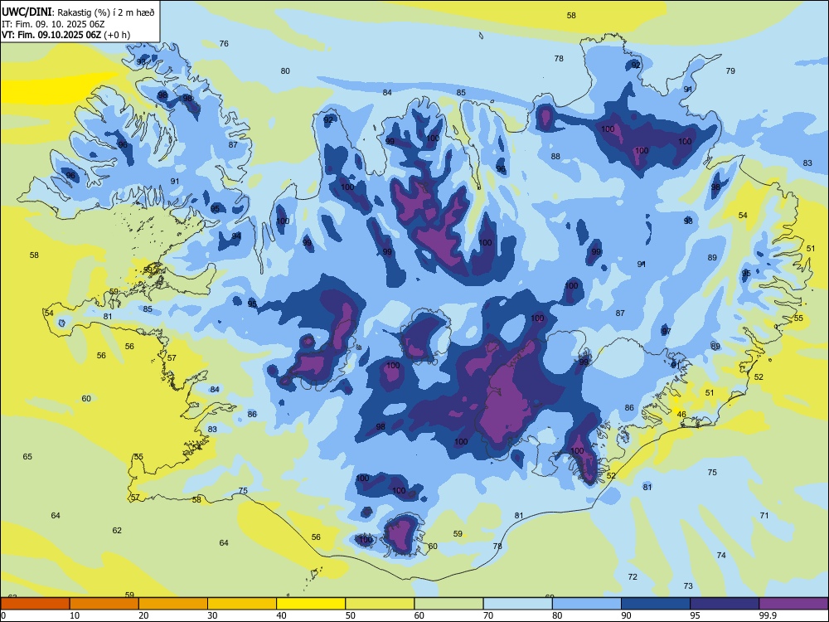Screen dimensions: 829x622
Task: Select the pale yellow 50–60 legend swatch
Action: [381, 604]
